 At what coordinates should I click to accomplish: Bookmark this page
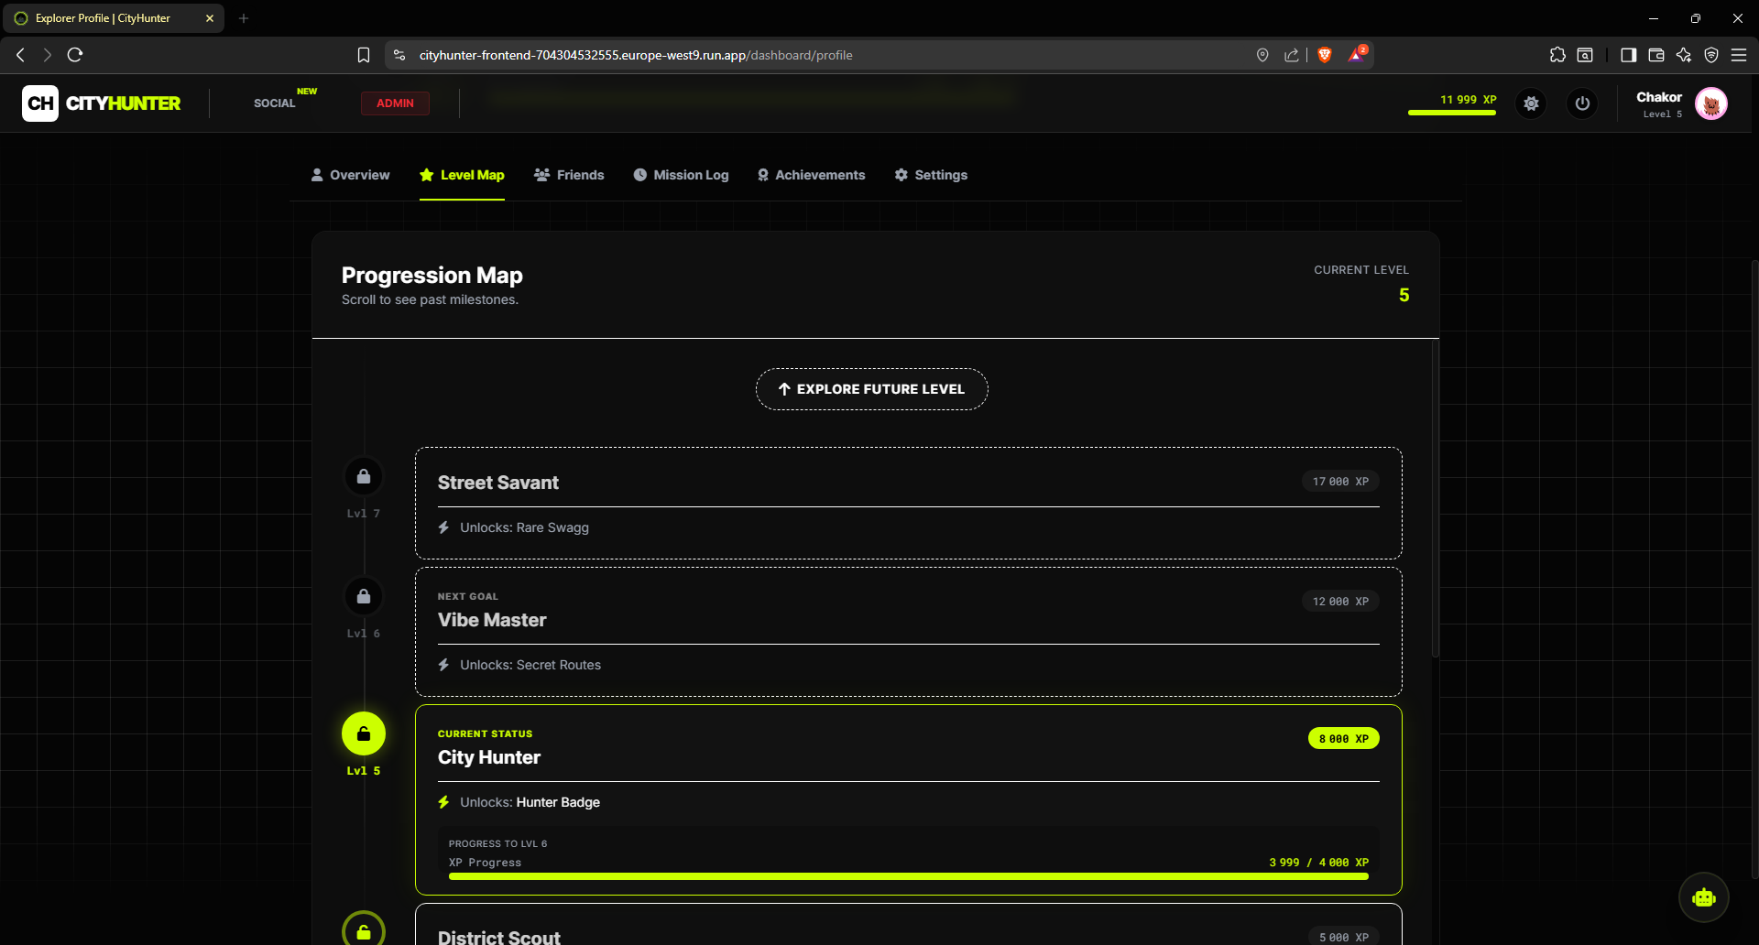(x=364, y=55)
